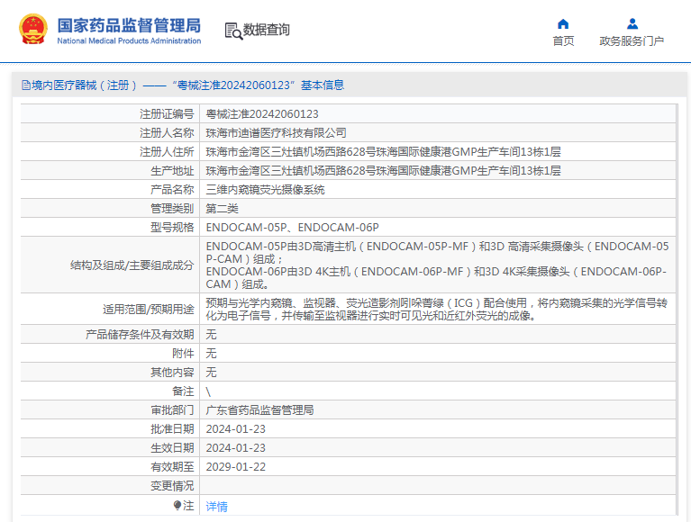Click the 审批部门 label
Screen dimensions: 691x522
click(172, 410)
